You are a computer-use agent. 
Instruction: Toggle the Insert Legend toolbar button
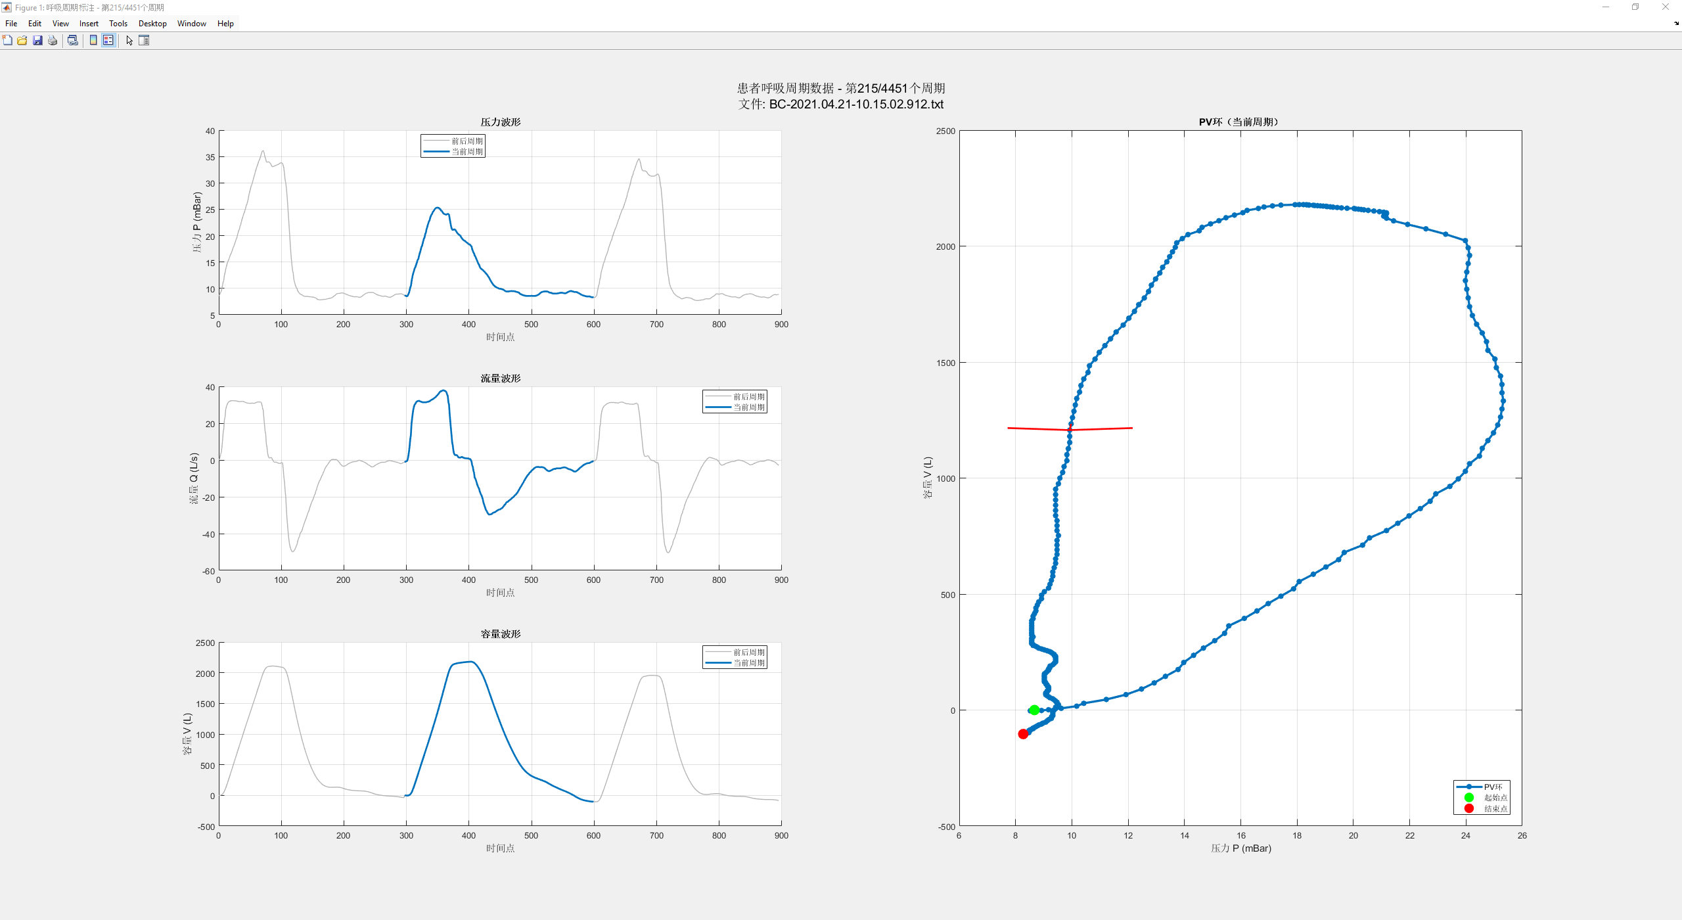(x=108, y=41)
